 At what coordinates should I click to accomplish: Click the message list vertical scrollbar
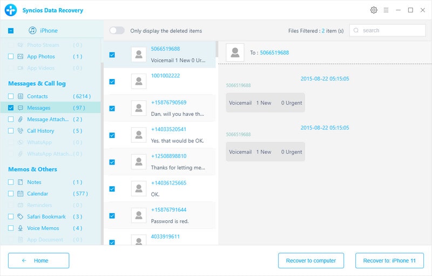(217, 49)
